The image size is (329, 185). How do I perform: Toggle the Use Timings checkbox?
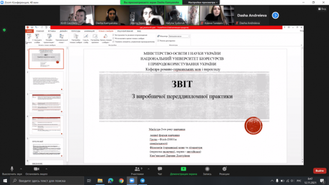(x=113, y=39)
